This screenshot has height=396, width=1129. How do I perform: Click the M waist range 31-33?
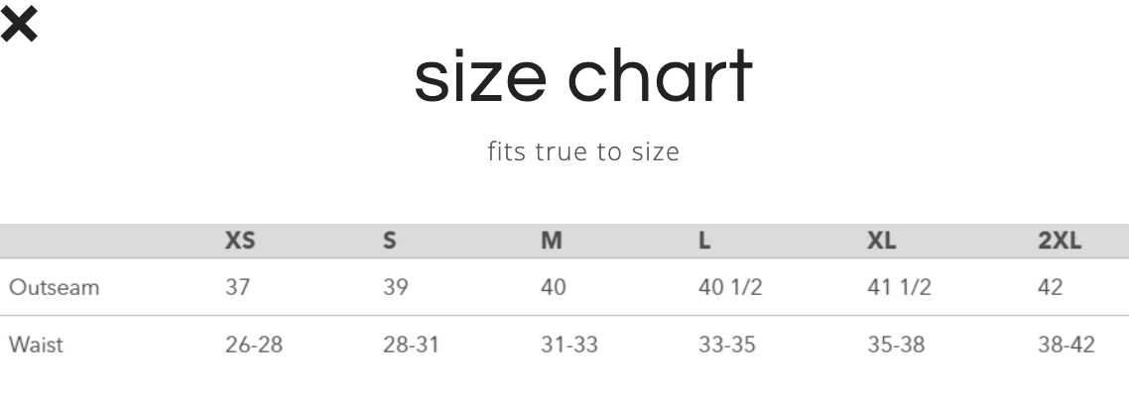568,345
